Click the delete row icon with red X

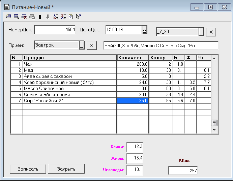click(x=24, y=16)
